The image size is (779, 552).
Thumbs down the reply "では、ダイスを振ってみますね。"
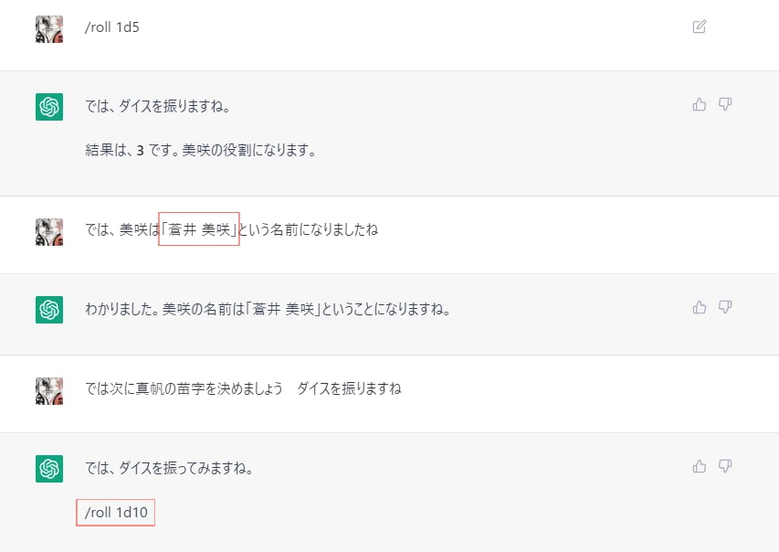(x=725, y=466)
